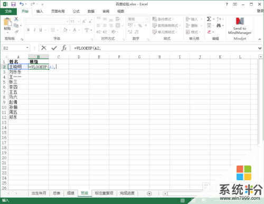The width and height of the screenshot is (264, 204).
Task: Switch to the 页面布局 ribbon tab
Action: point(58,12)
